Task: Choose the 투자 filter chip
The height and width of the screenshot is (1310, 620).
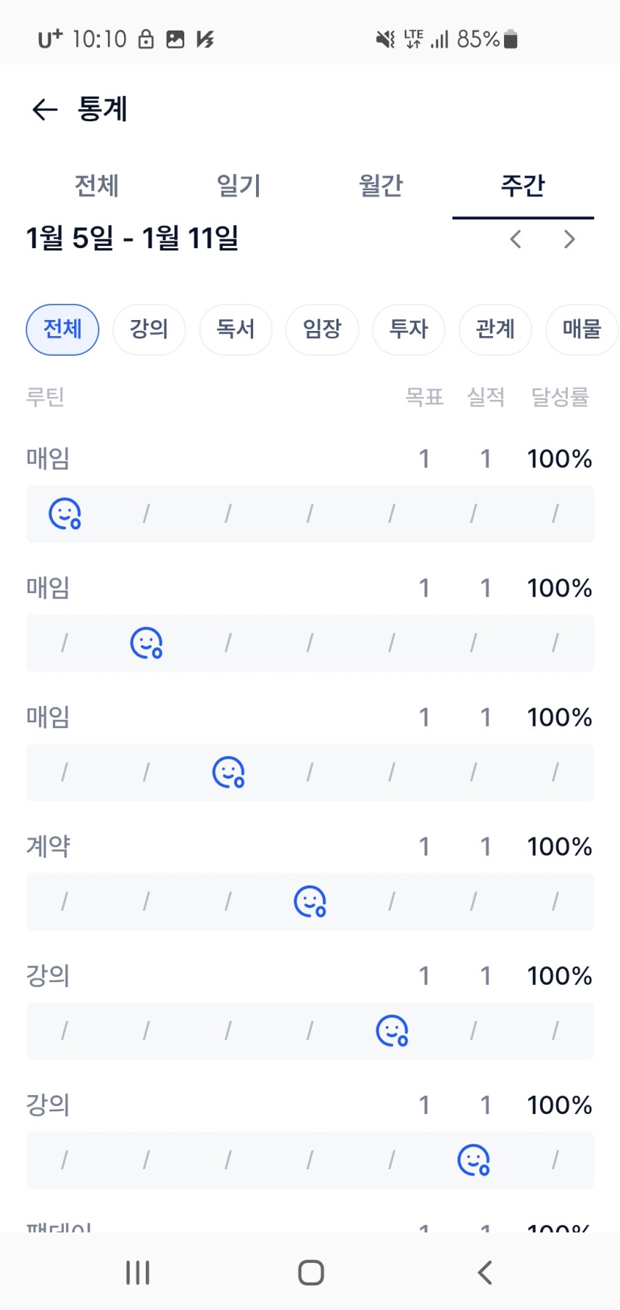Action: [x=408, y=329]
